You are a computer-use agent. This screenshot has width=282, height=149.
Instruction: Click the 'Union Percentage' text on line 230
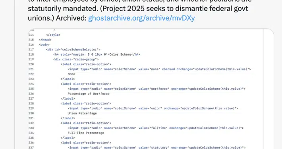pos(82,113)
